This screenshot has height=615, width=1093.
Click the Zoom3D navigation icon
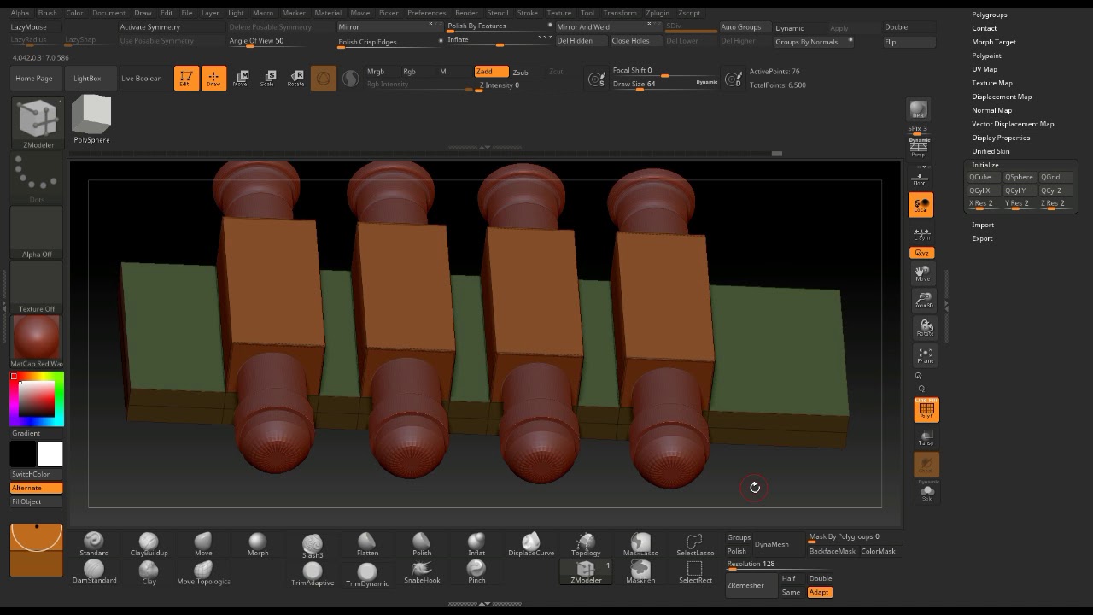coord(925,300)
